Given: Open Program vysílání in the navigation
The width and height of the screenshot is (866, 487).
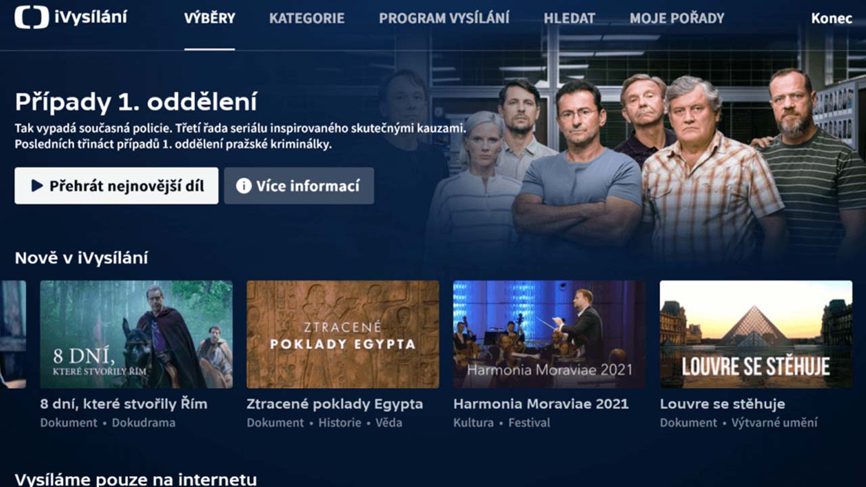Looking at the screenshot, I should [x=444, y=18].
